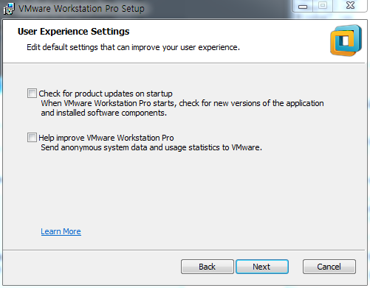Click the VMware Workstation logo in header
The width and height of the screenshot is (370, 288).
coord(346,41)
